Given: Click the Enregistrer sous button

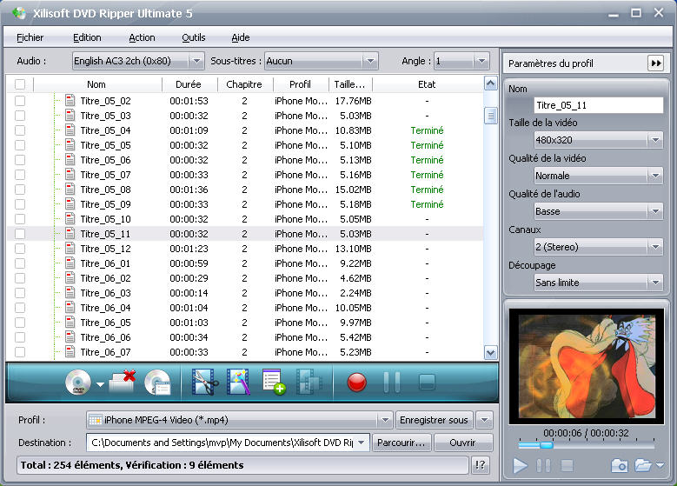Looking at the screenshot, I should (x=434, y=420).
